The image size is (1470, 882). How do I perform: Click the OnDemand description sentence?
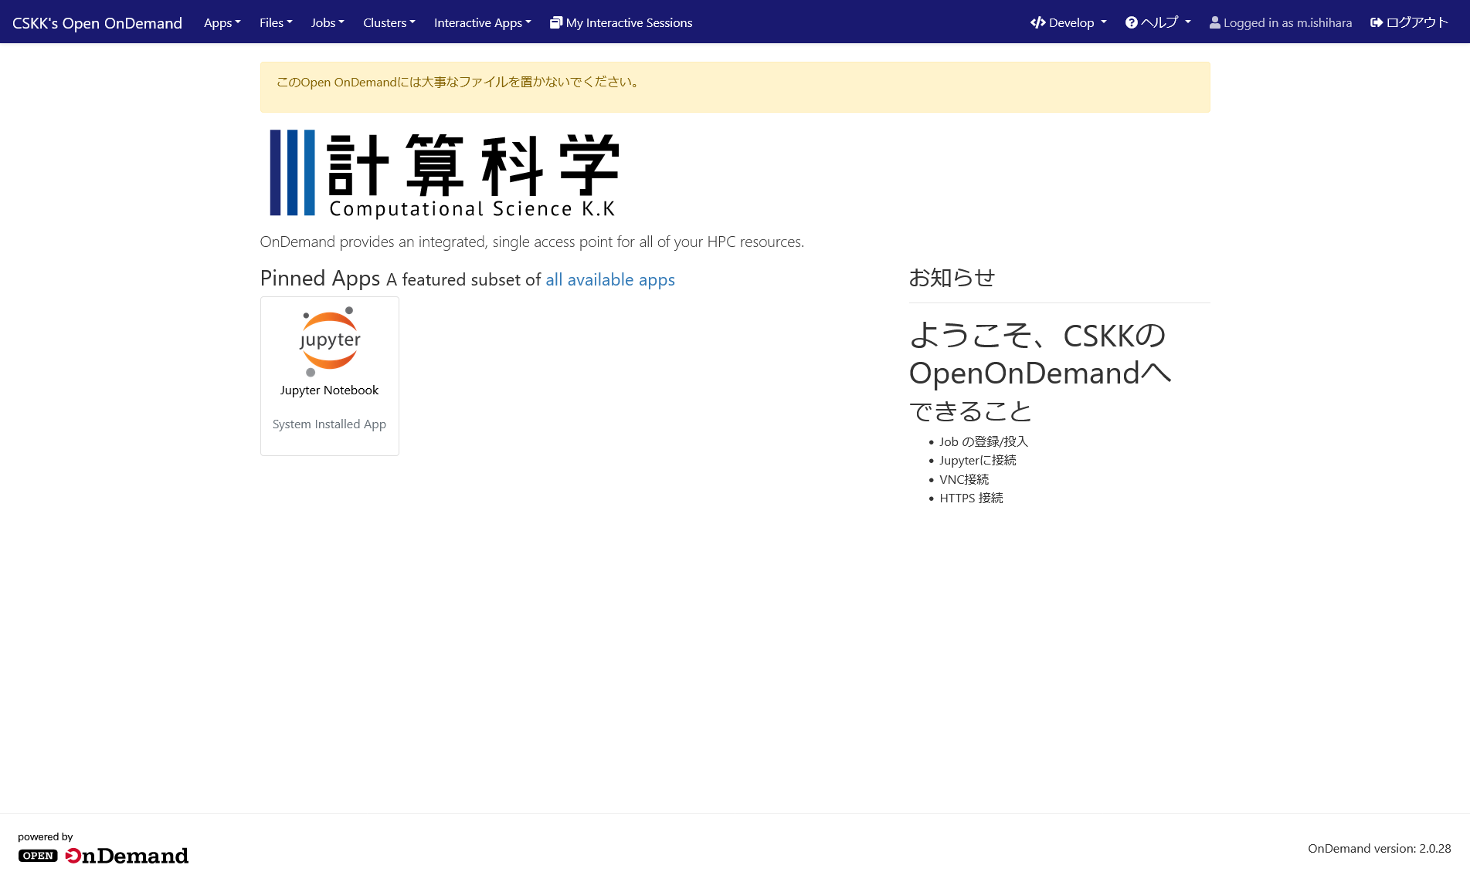(x=532, y=242)
